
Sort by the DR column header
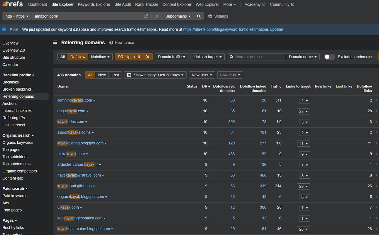click(206, 86)
